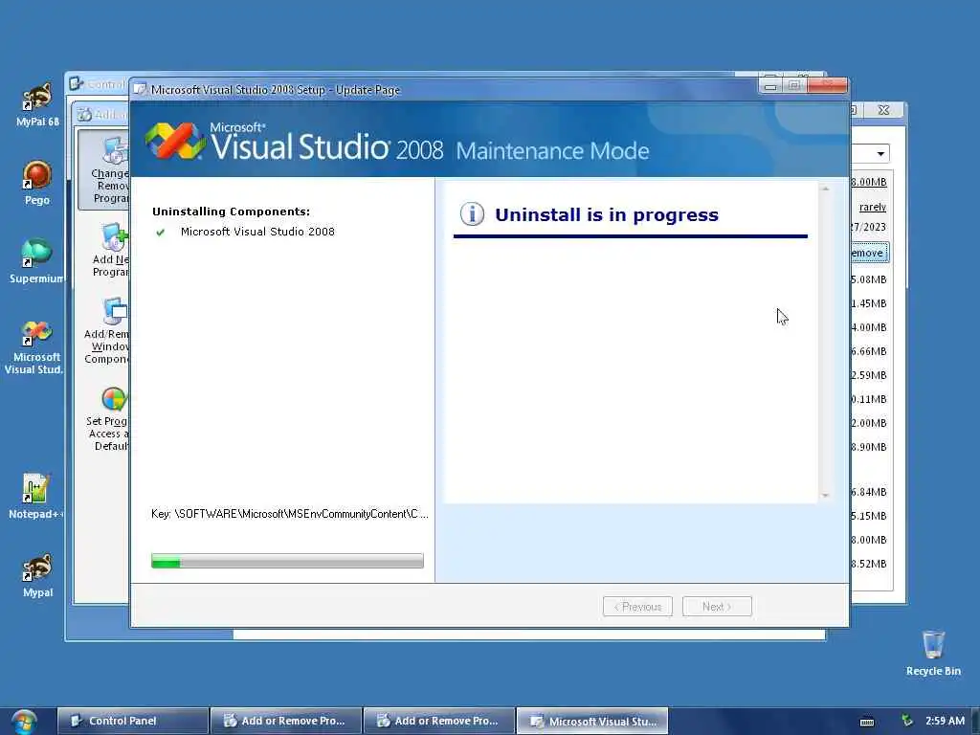Click the 5.08MB size entry in programs list

tap(869, 279)
